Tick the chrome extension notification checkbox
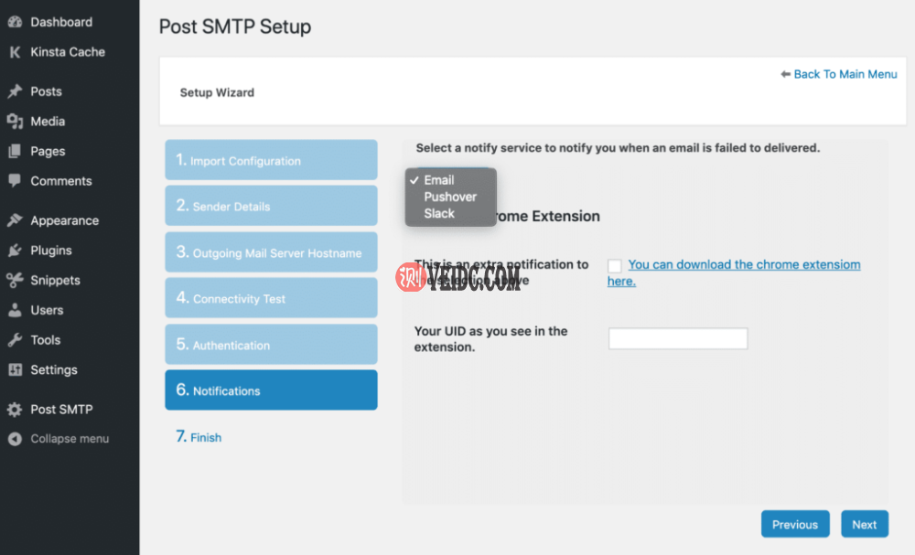The width and height of the screenshot is (915, 555). coord(615,266)
